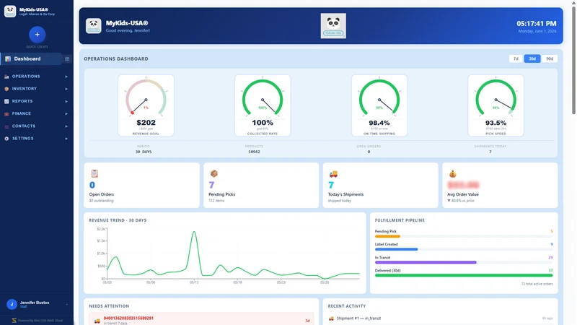Expand the Contacts menu arrow
577x325 pixels.
[66, 126]
